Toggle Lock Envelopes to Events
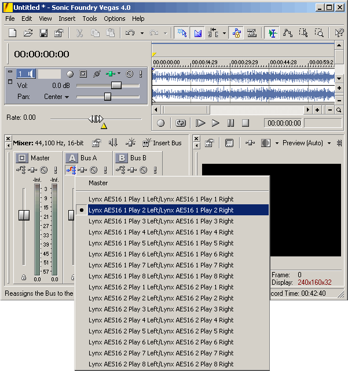 pyautogui.click(x=236, y=32)
